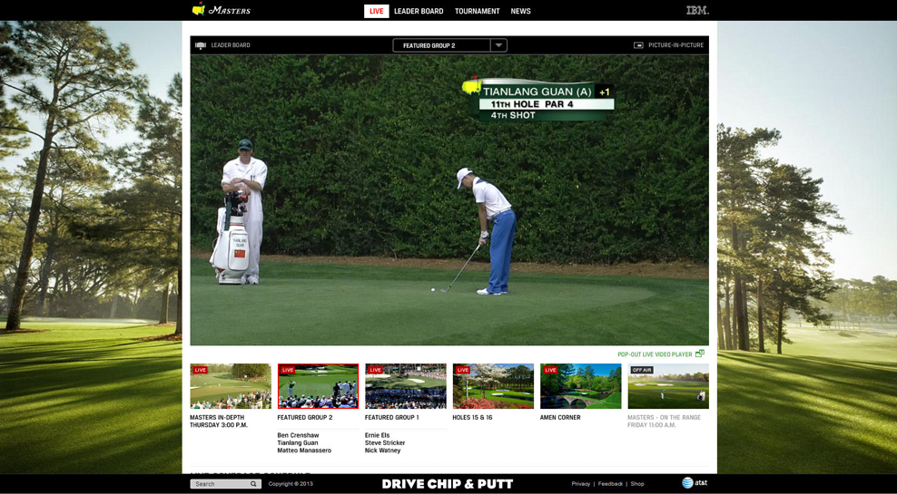Visit the Shop link
Screen dimensions: 897x494
pos(637,484)
